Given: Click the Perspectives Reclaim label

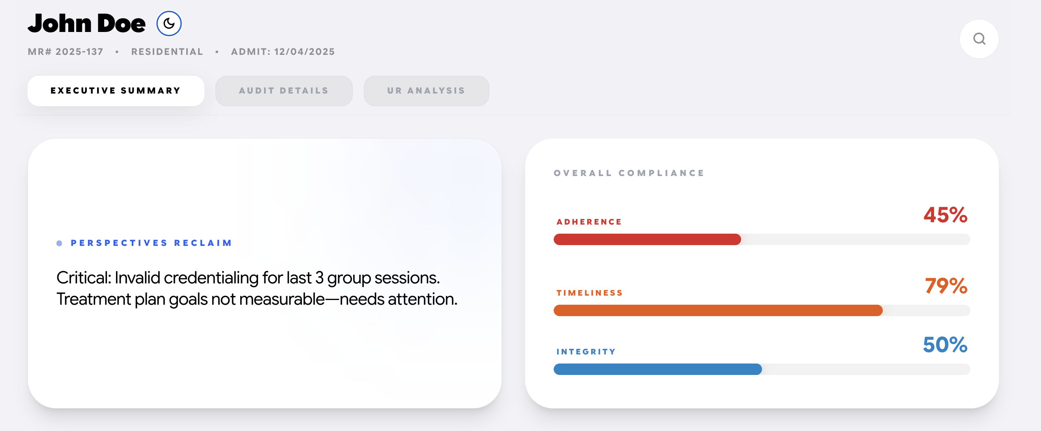Looking at the screenshot, I should [x=151, y=243].
